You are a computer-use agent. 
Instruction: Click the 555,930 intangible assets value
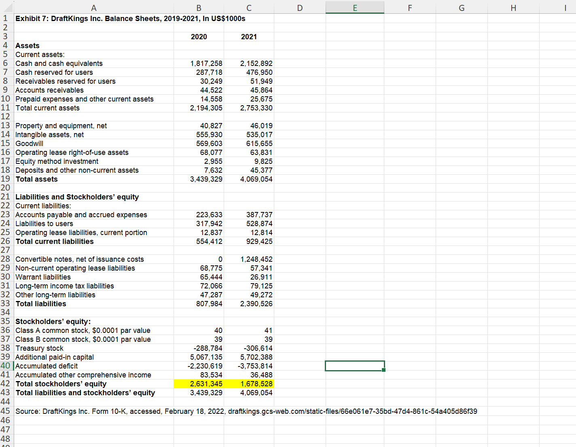pyautogui.click(x=209, y=135)
